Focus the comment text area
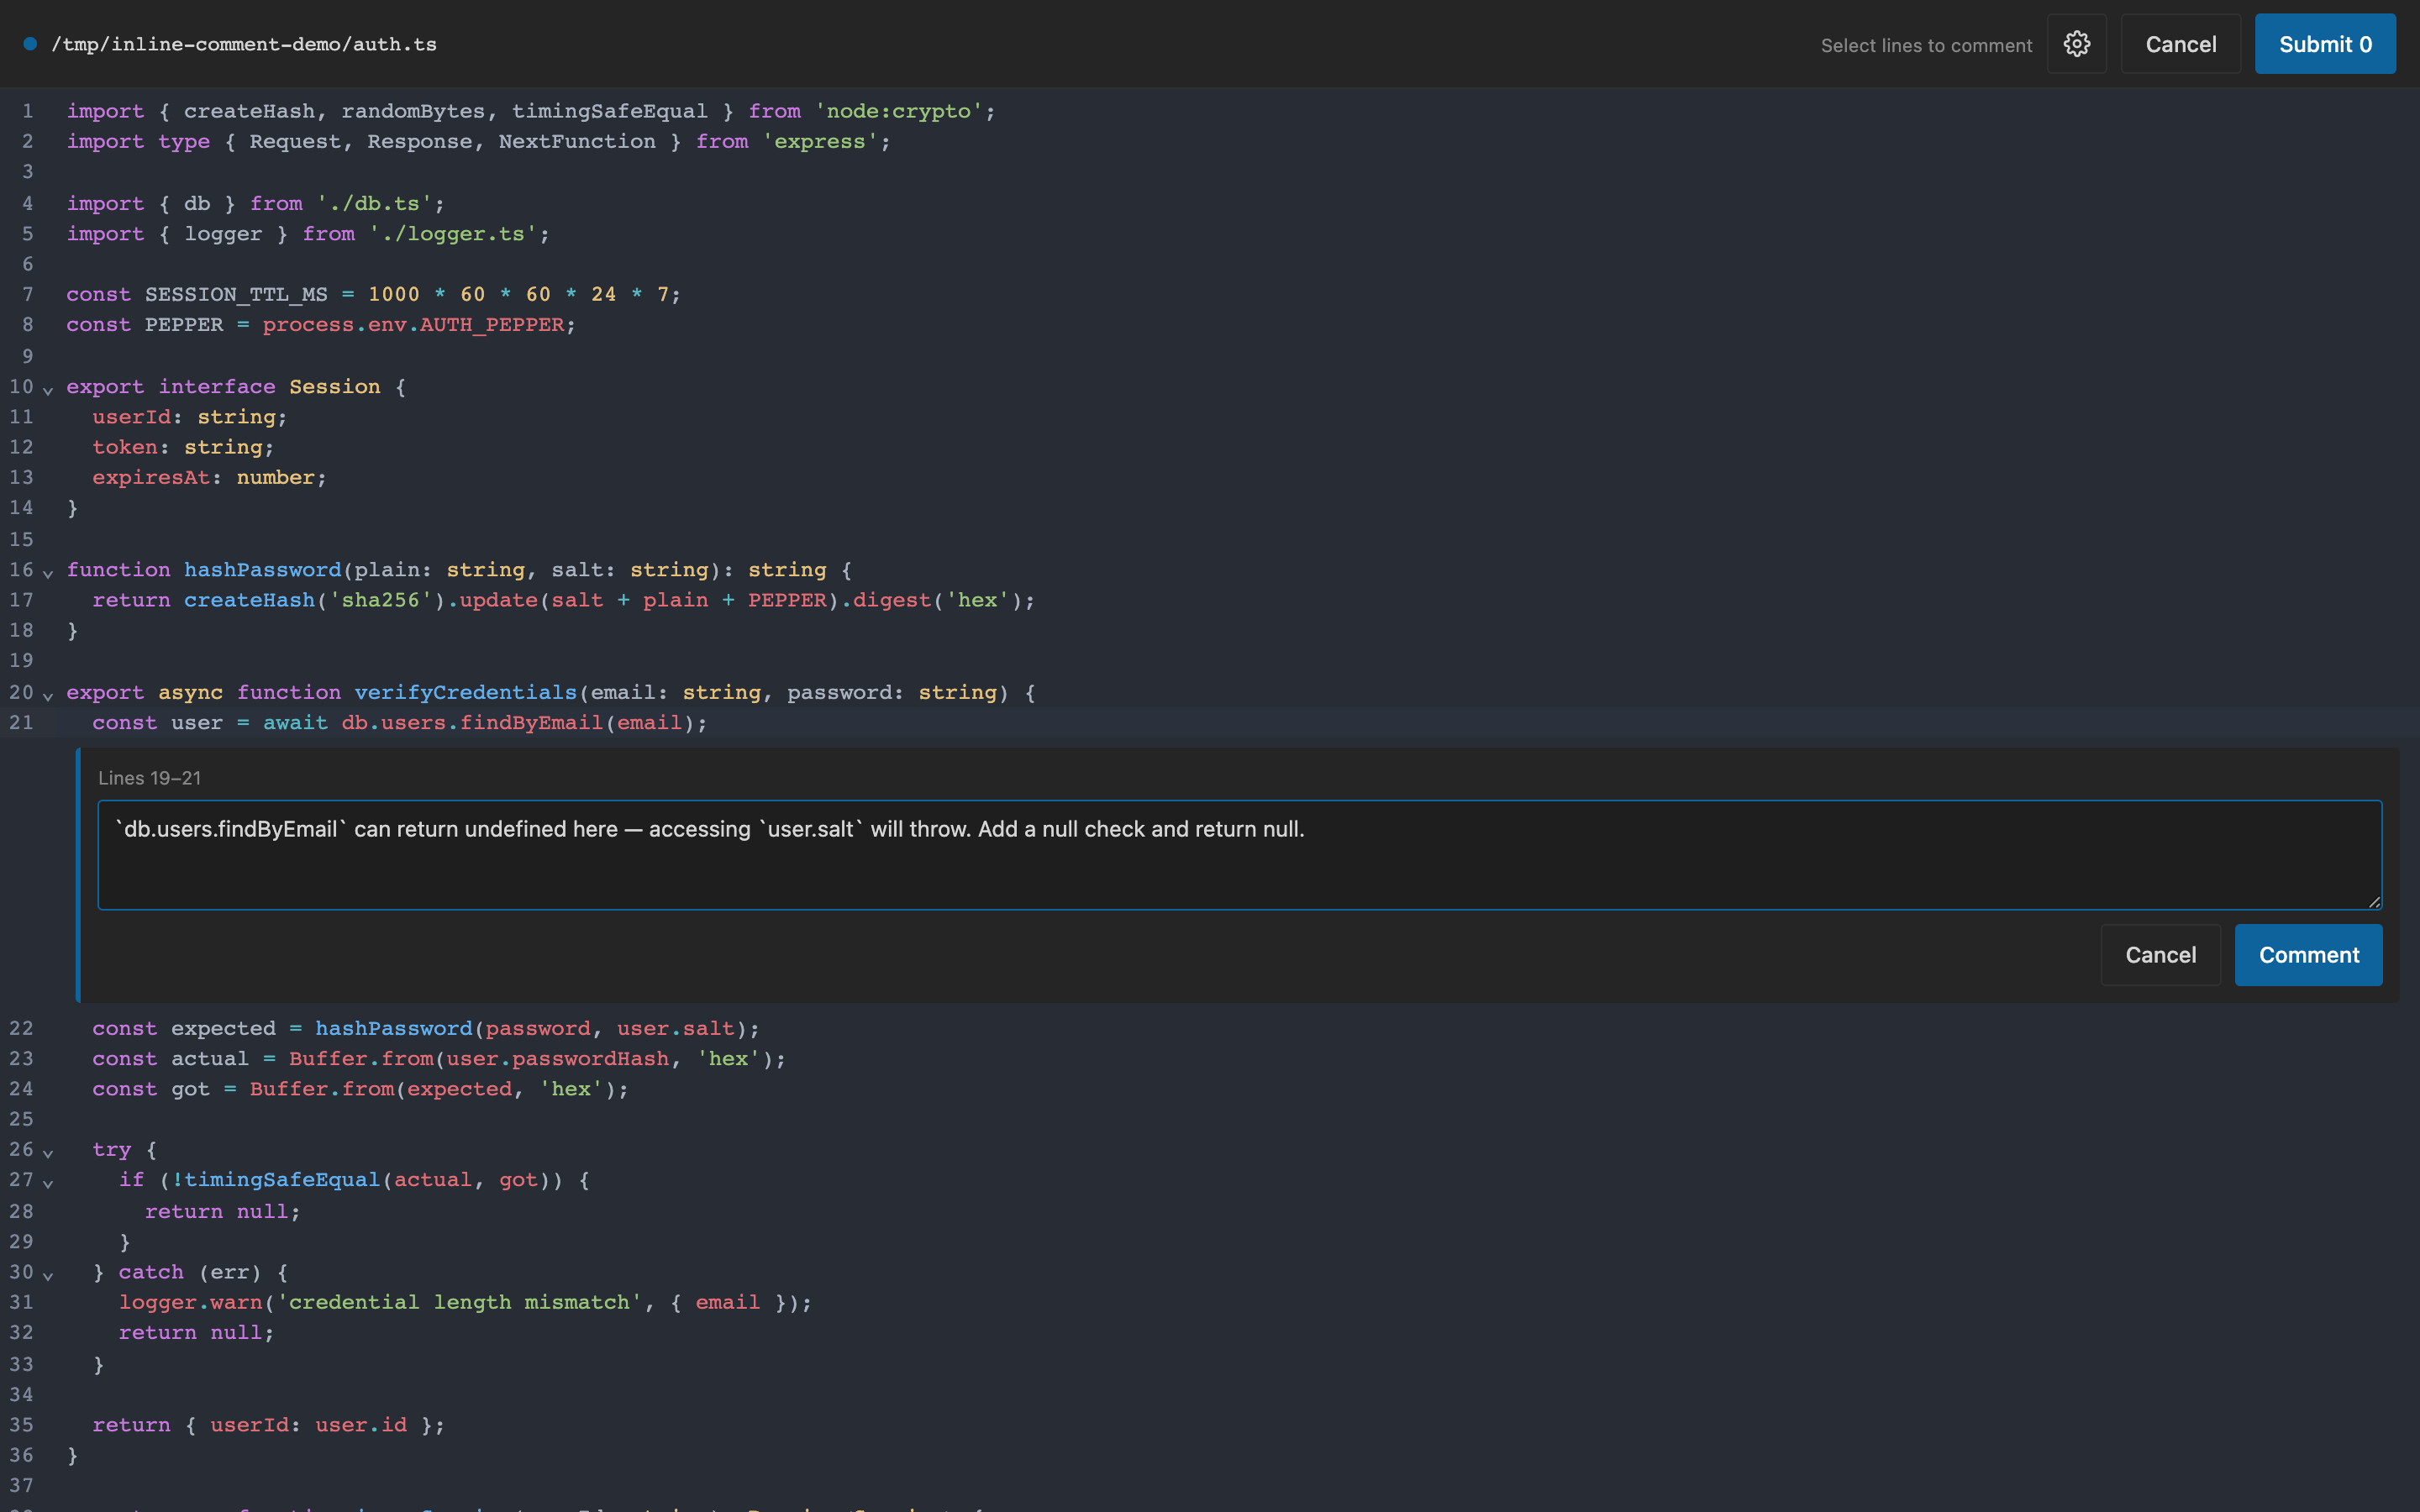This screenshot has width=2420, height=1512. [x=1239, y=855]
